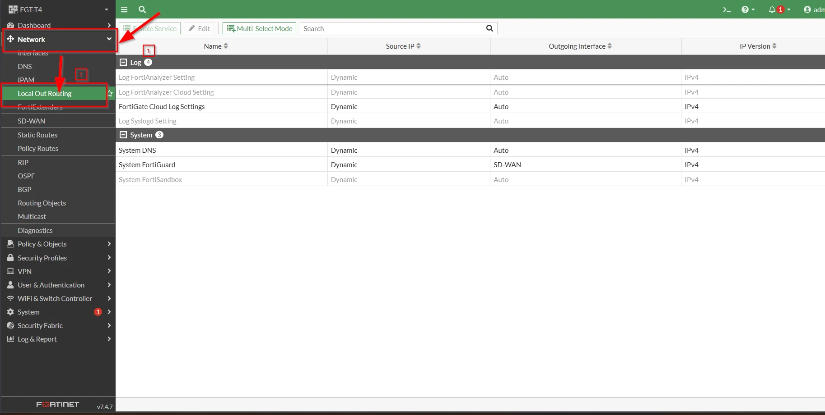Image resolution: width=825 pixels, height=415 pixels.
Task: Expand User & Authentication menu
Action: 58,285
